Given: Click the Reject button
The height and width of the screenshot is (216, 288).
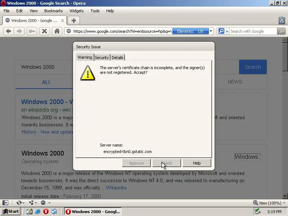Looking at the screenshot, I should (167, 163).
